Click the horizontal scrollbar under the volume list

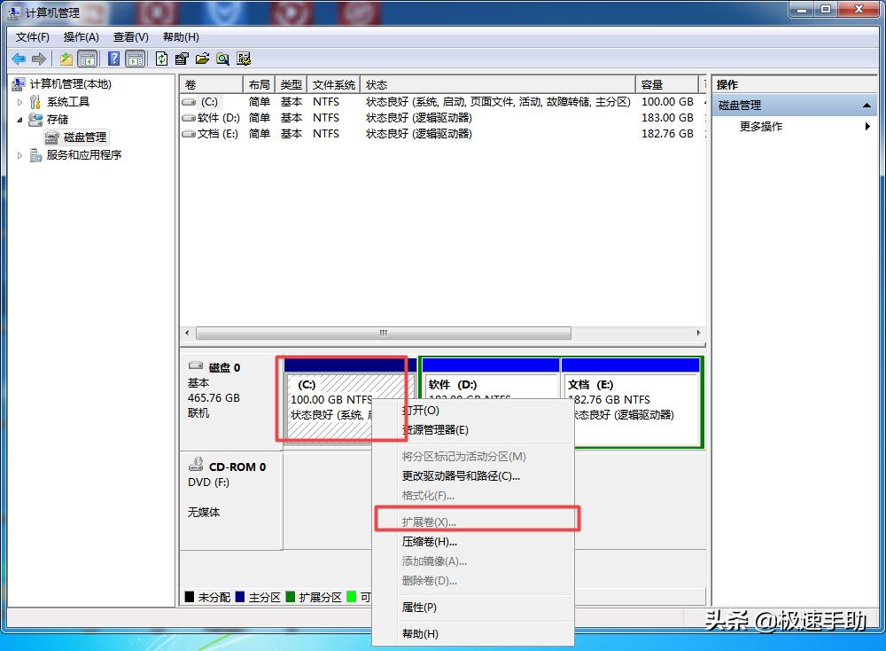click(381, 332)
